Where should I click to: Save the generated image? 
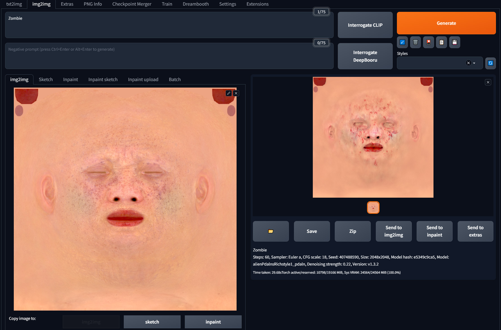(x=312, y=231)
